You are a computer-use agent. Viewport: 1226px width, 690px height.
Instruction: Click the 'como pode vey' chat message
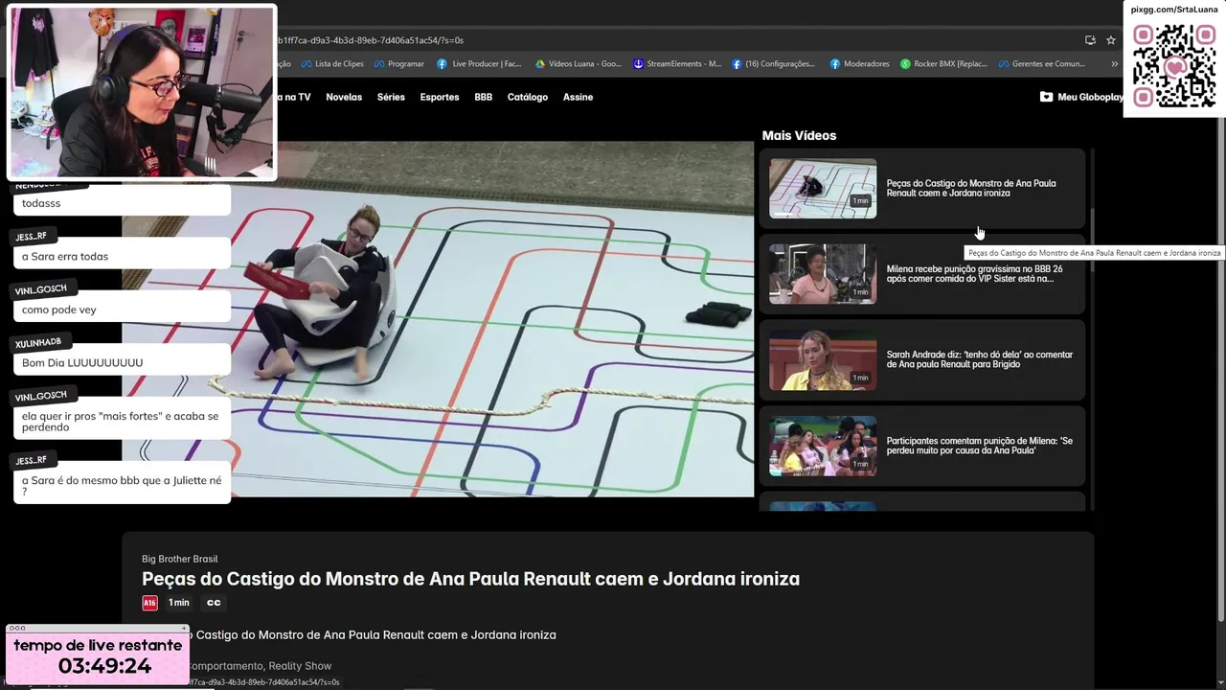123,310
